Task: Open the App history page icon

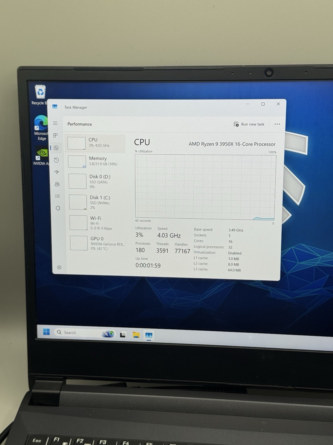Action: point(57,160)
